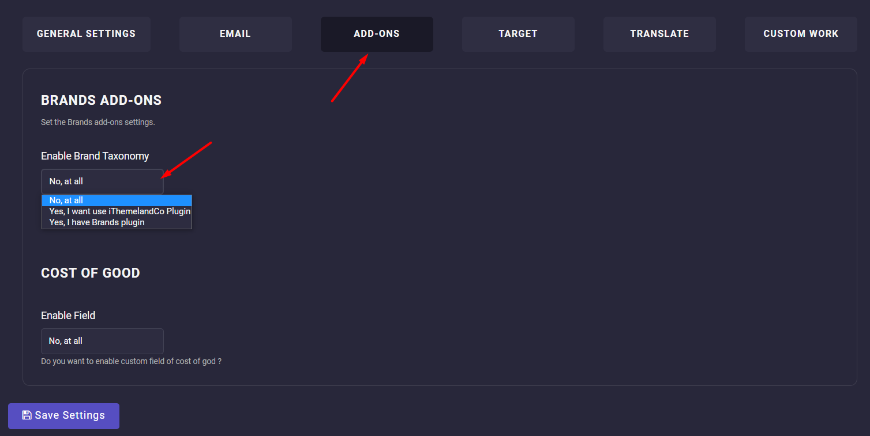Click the Enable Field label
This screenshot has height=436, width=870.
coord(68,316)
